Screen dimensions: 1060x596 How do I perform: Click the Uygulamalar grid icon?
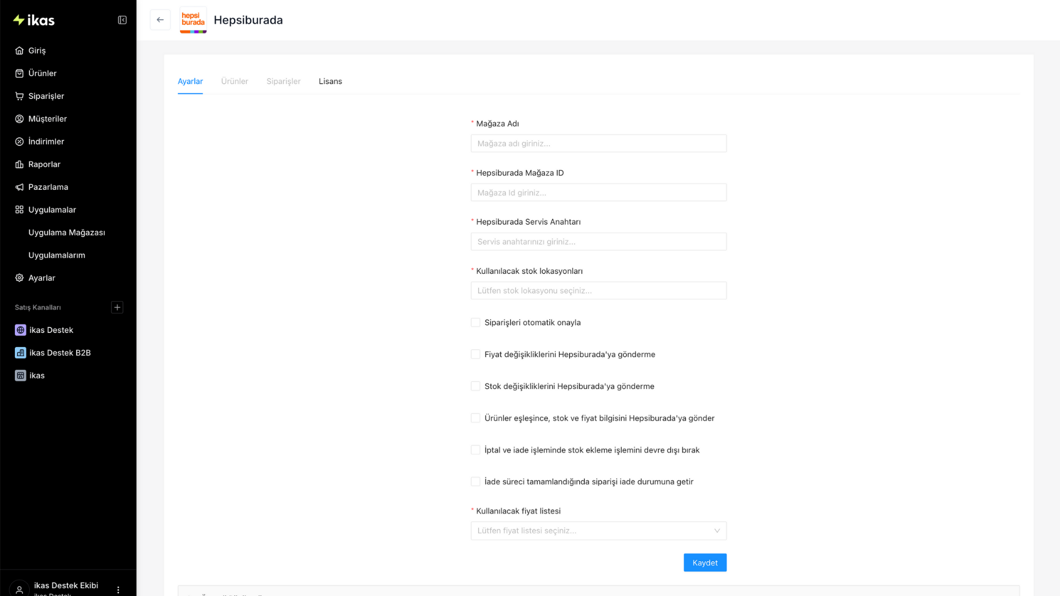pos(19,210)
